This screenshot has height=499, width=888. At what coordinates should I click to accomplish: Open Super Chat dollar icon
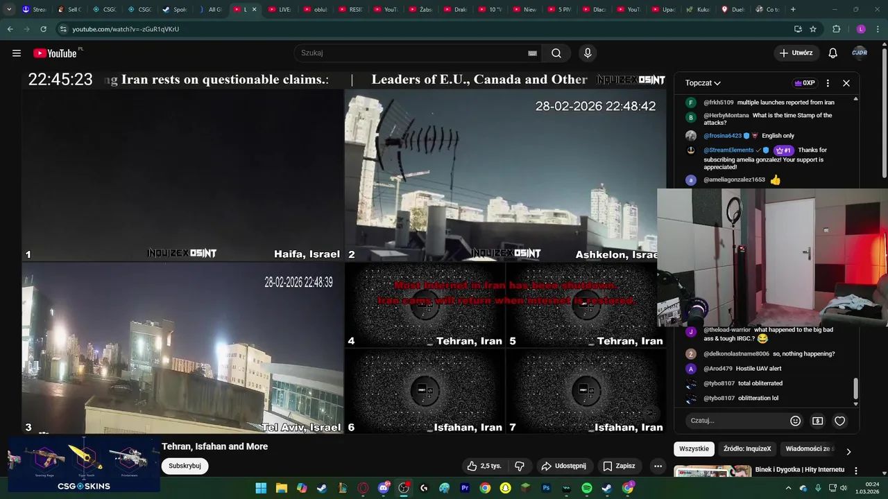tap(818, 421)
